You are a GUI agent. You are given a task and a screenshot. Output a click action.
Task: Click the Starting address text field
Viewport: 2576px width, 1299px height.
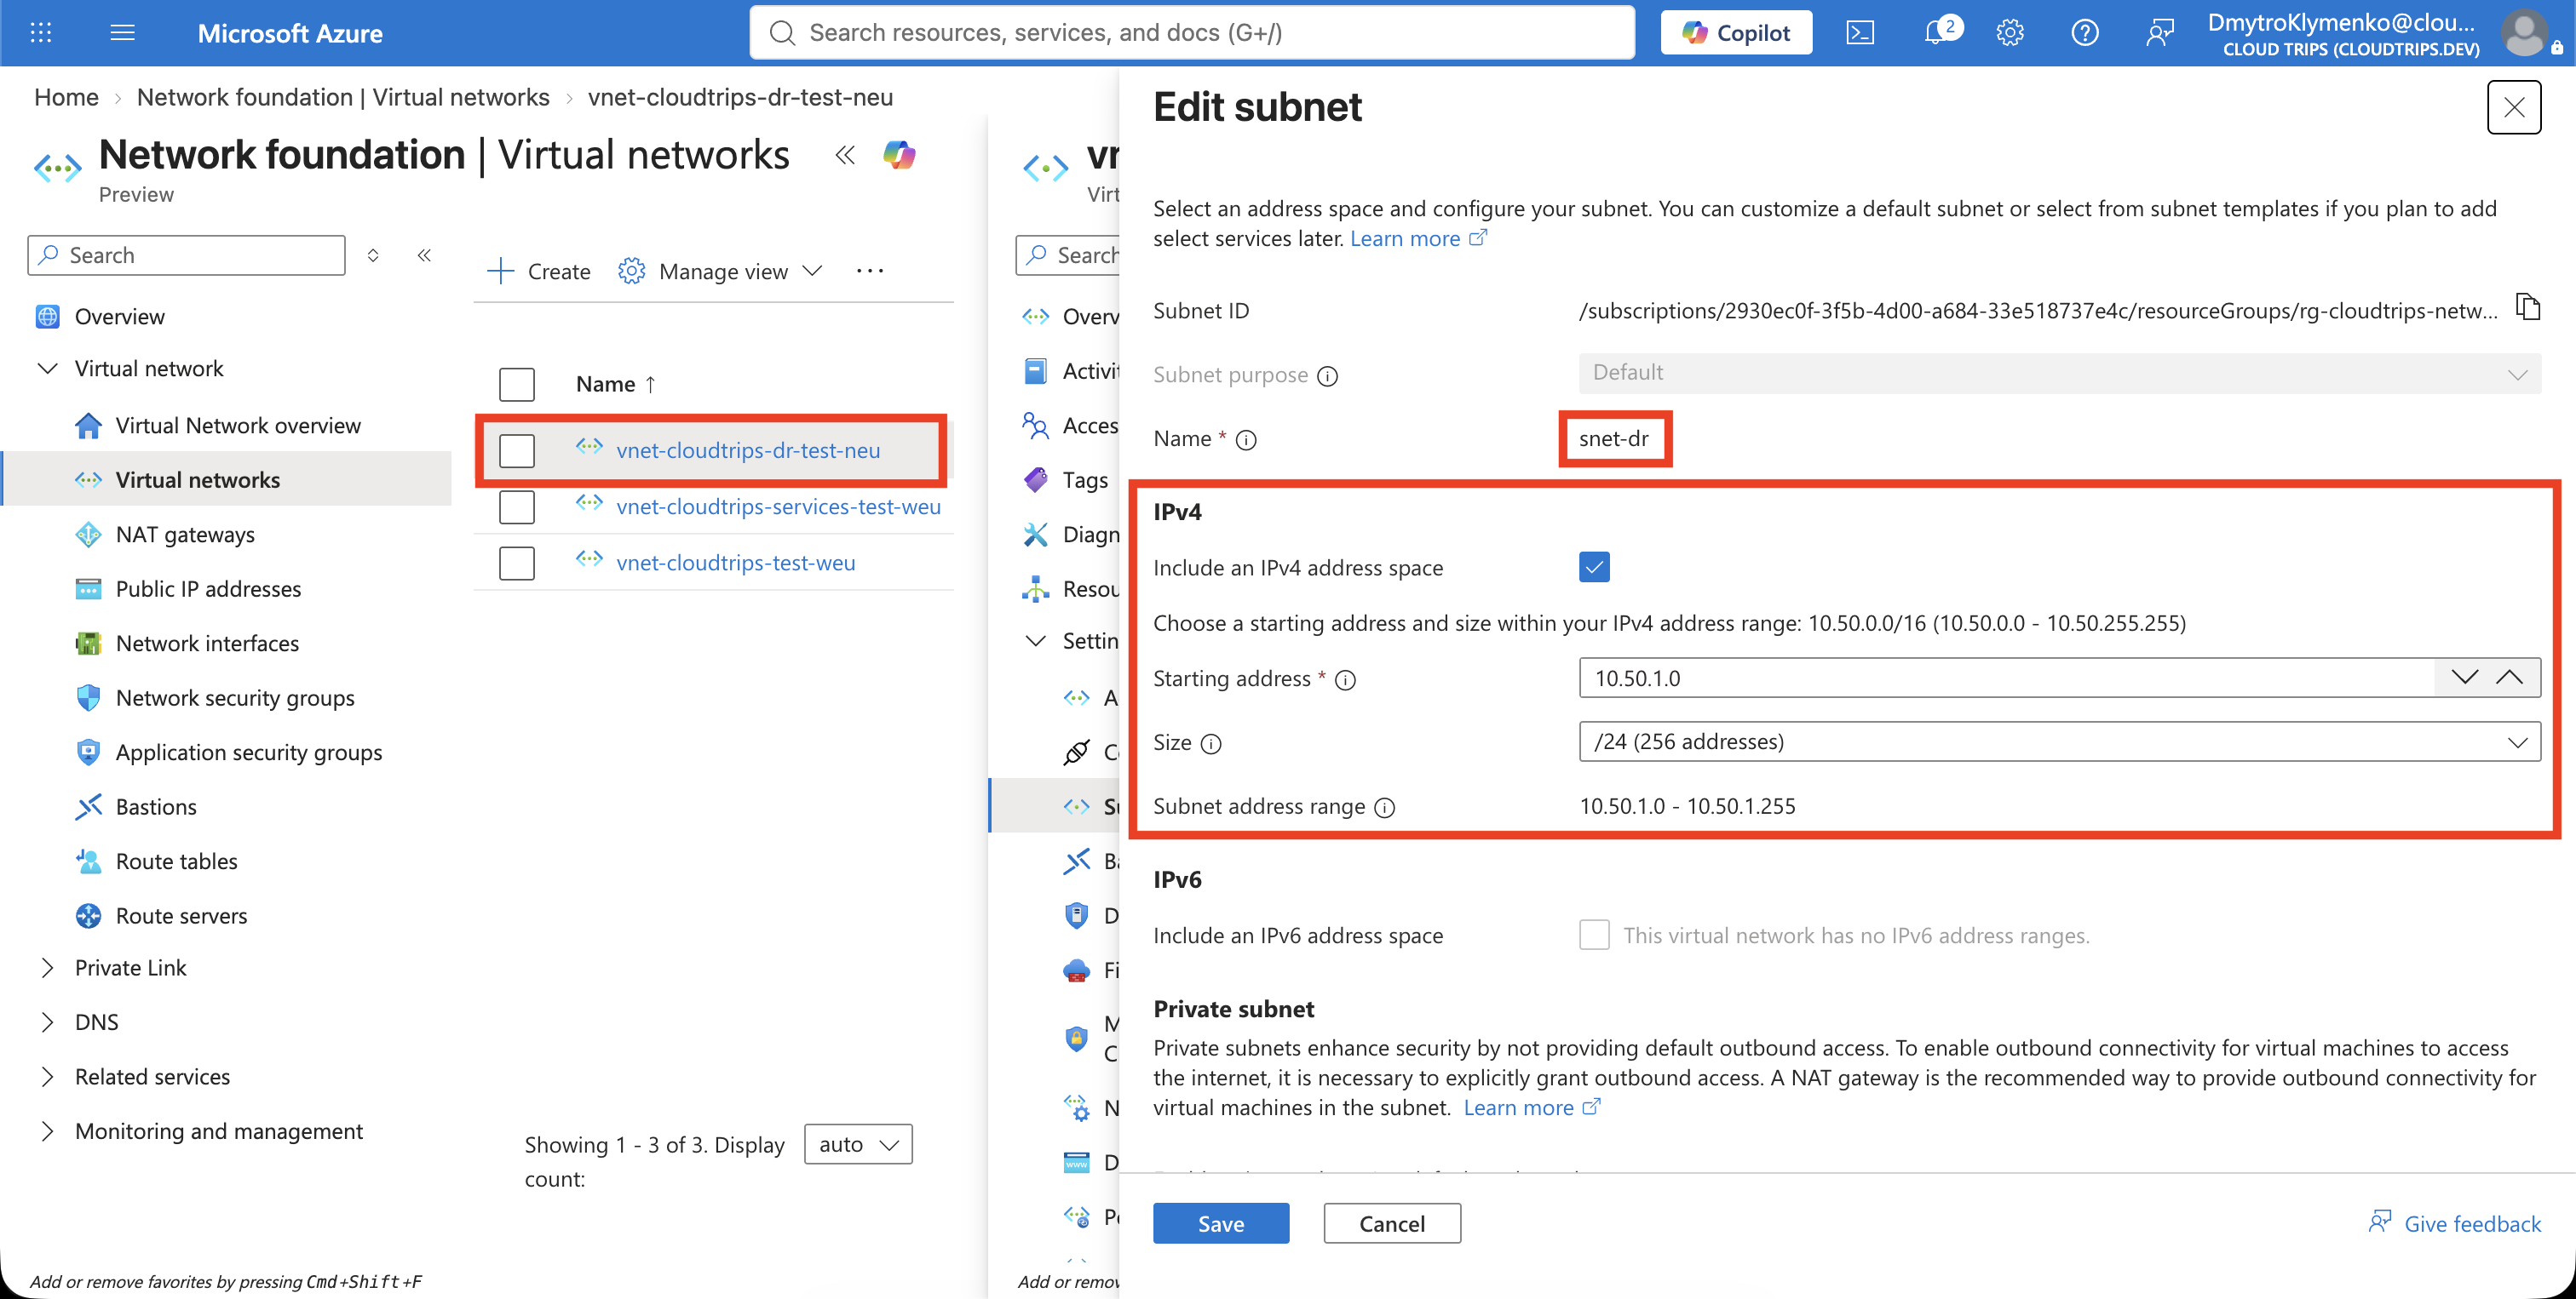tap(2005, 678)
